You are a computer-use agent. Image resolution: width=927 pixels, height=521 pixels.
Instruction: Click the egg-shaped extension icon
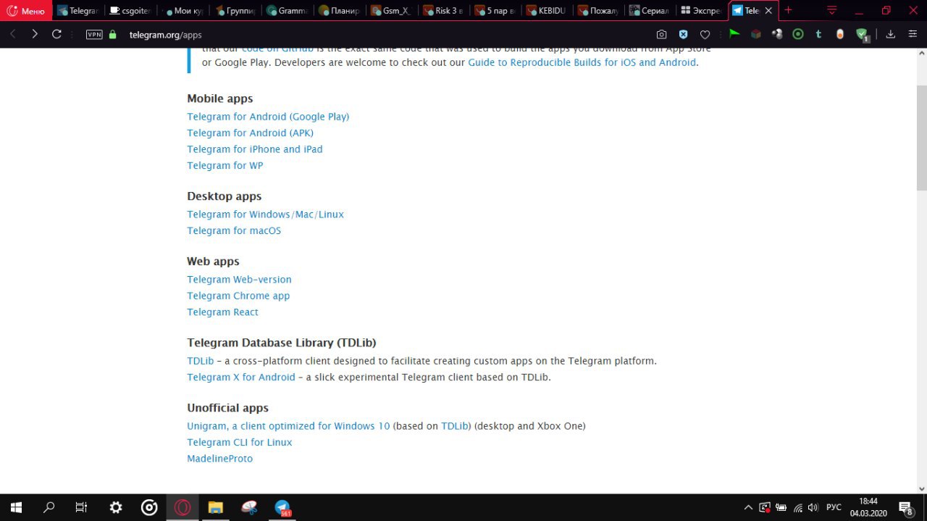point(840,33)
